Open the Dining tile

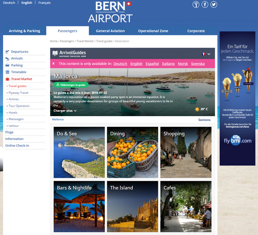tap(132, 152)
